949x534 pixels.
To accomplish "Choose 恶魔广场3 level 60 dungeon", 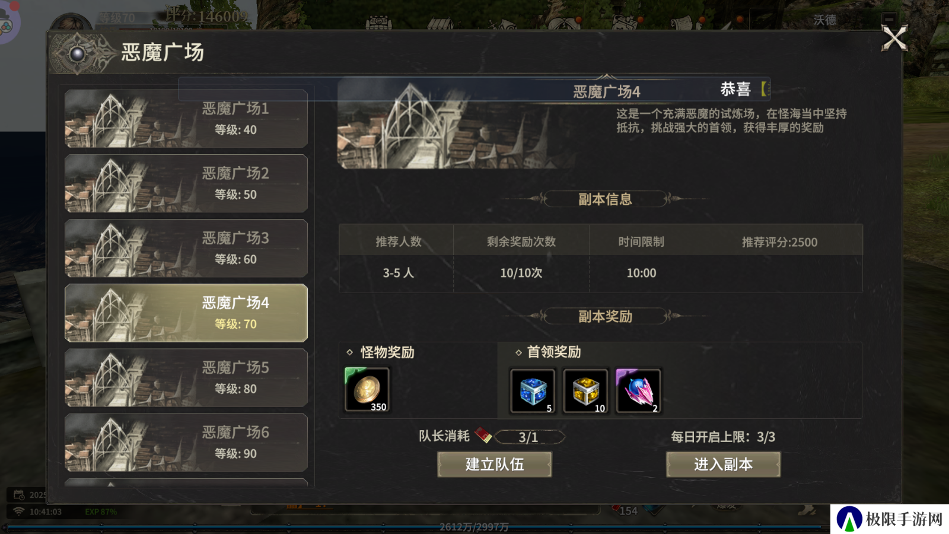I will point(186,248).
